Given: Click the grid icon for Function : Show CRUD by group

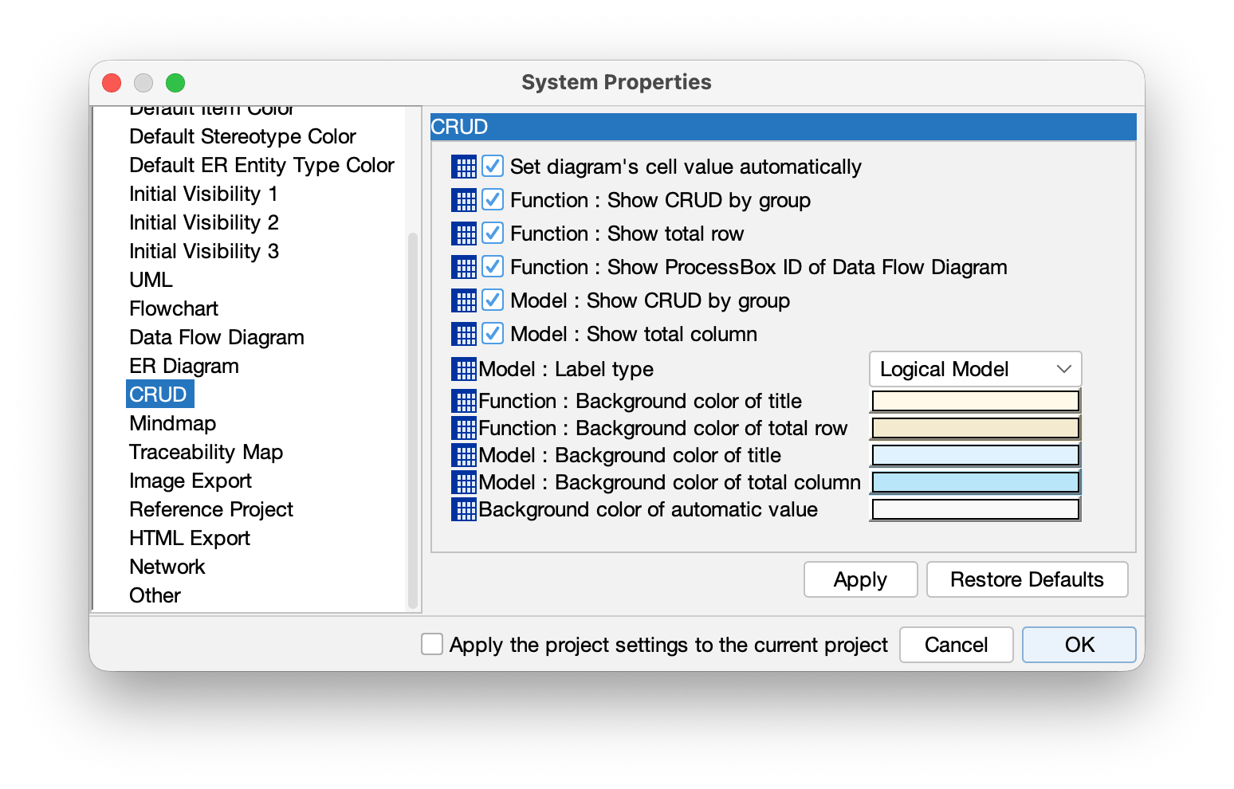Looking at the screenshot, I should pos(465,200).
